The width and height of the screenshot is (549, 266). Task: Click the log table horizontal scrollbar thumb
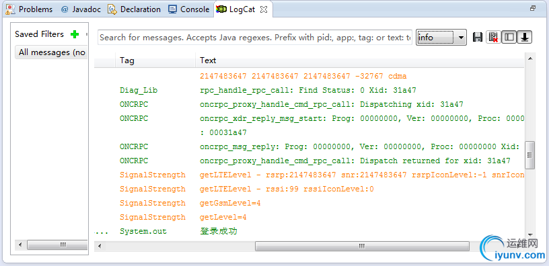pyautogui.click(x=362, y=246)
